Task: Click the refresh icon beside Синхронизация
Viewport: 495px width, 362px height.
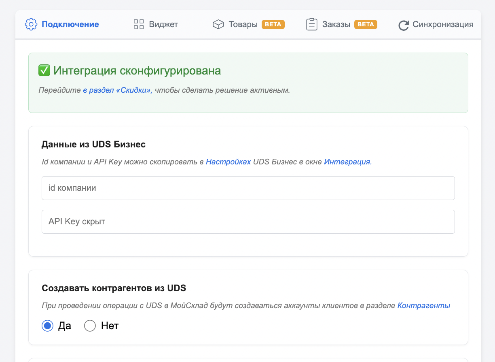Action: [x=404, y=25]
